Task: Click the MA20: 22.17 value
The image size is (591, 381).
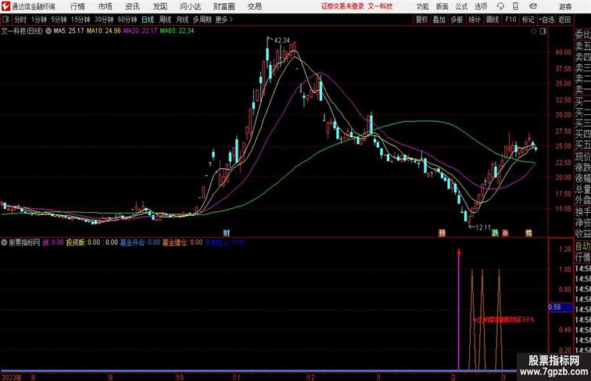Action: pyautogui.click(x=140, y=31)
